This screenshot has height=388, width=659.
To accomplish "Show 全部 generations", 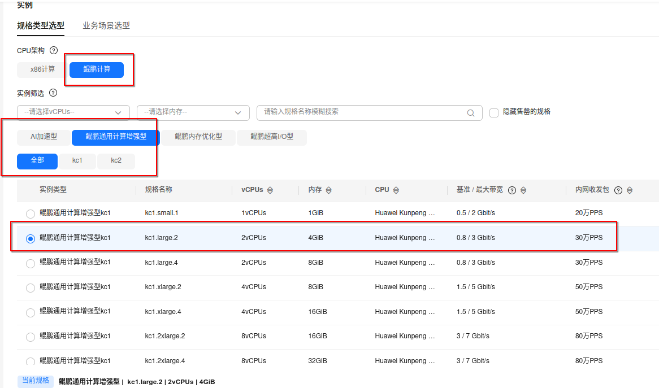I will pyautogui.click(x=37, y=162).
